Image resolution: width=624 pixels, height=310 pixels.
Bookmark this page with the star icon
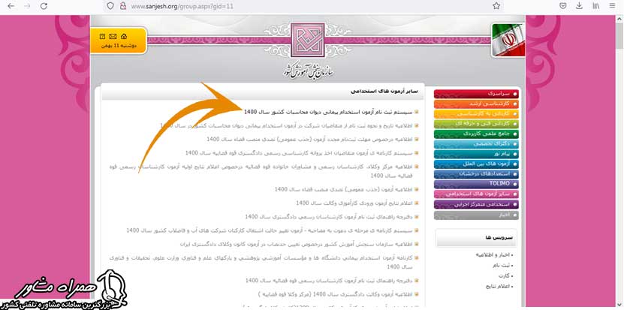496,6
